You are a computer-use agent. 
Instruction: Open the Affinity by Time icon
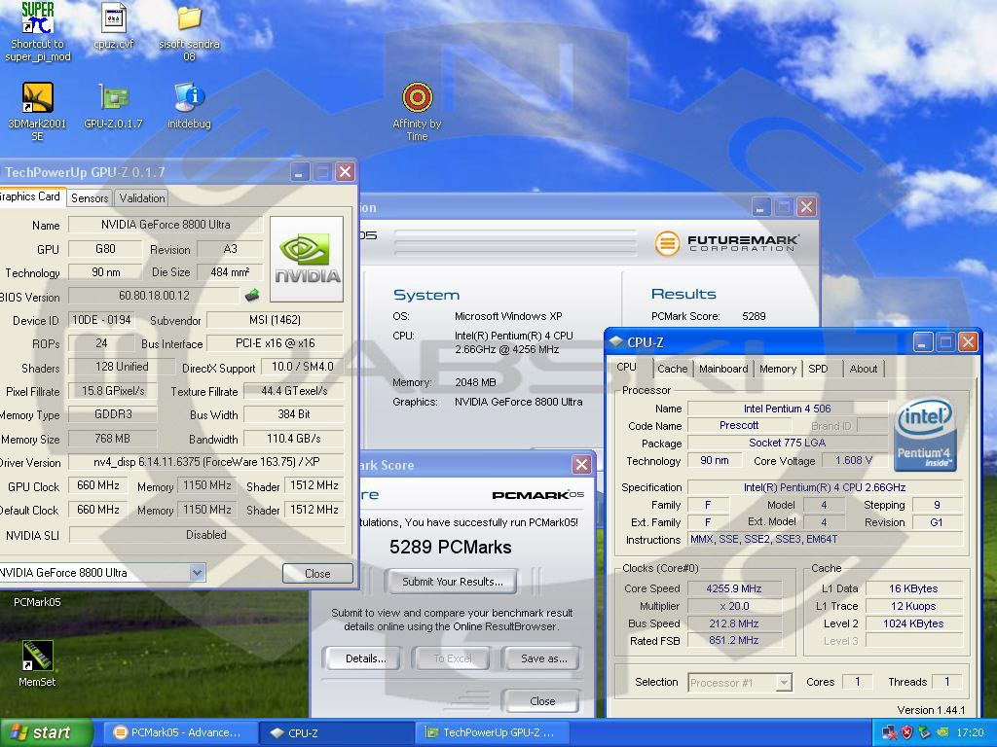417,111
